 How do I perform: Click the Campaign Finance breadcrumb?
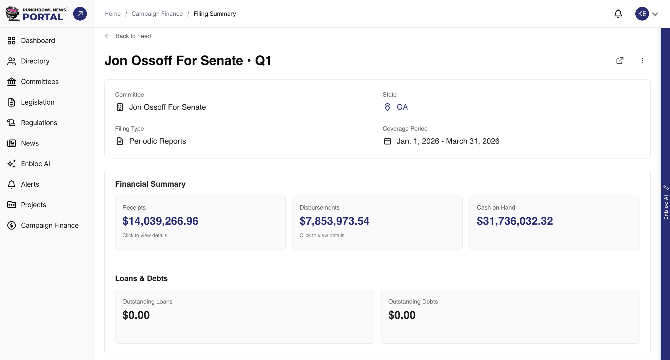157,14
